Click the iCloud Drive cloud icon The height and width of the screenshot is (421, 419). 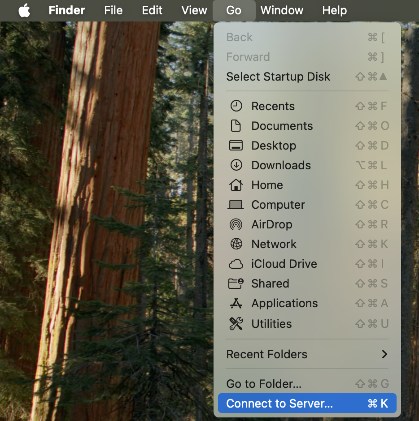236,264
